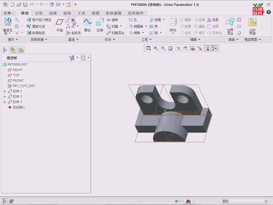Screen dimensions: 273x205
Task: Redo the last undone action
Action: point(42,5)
